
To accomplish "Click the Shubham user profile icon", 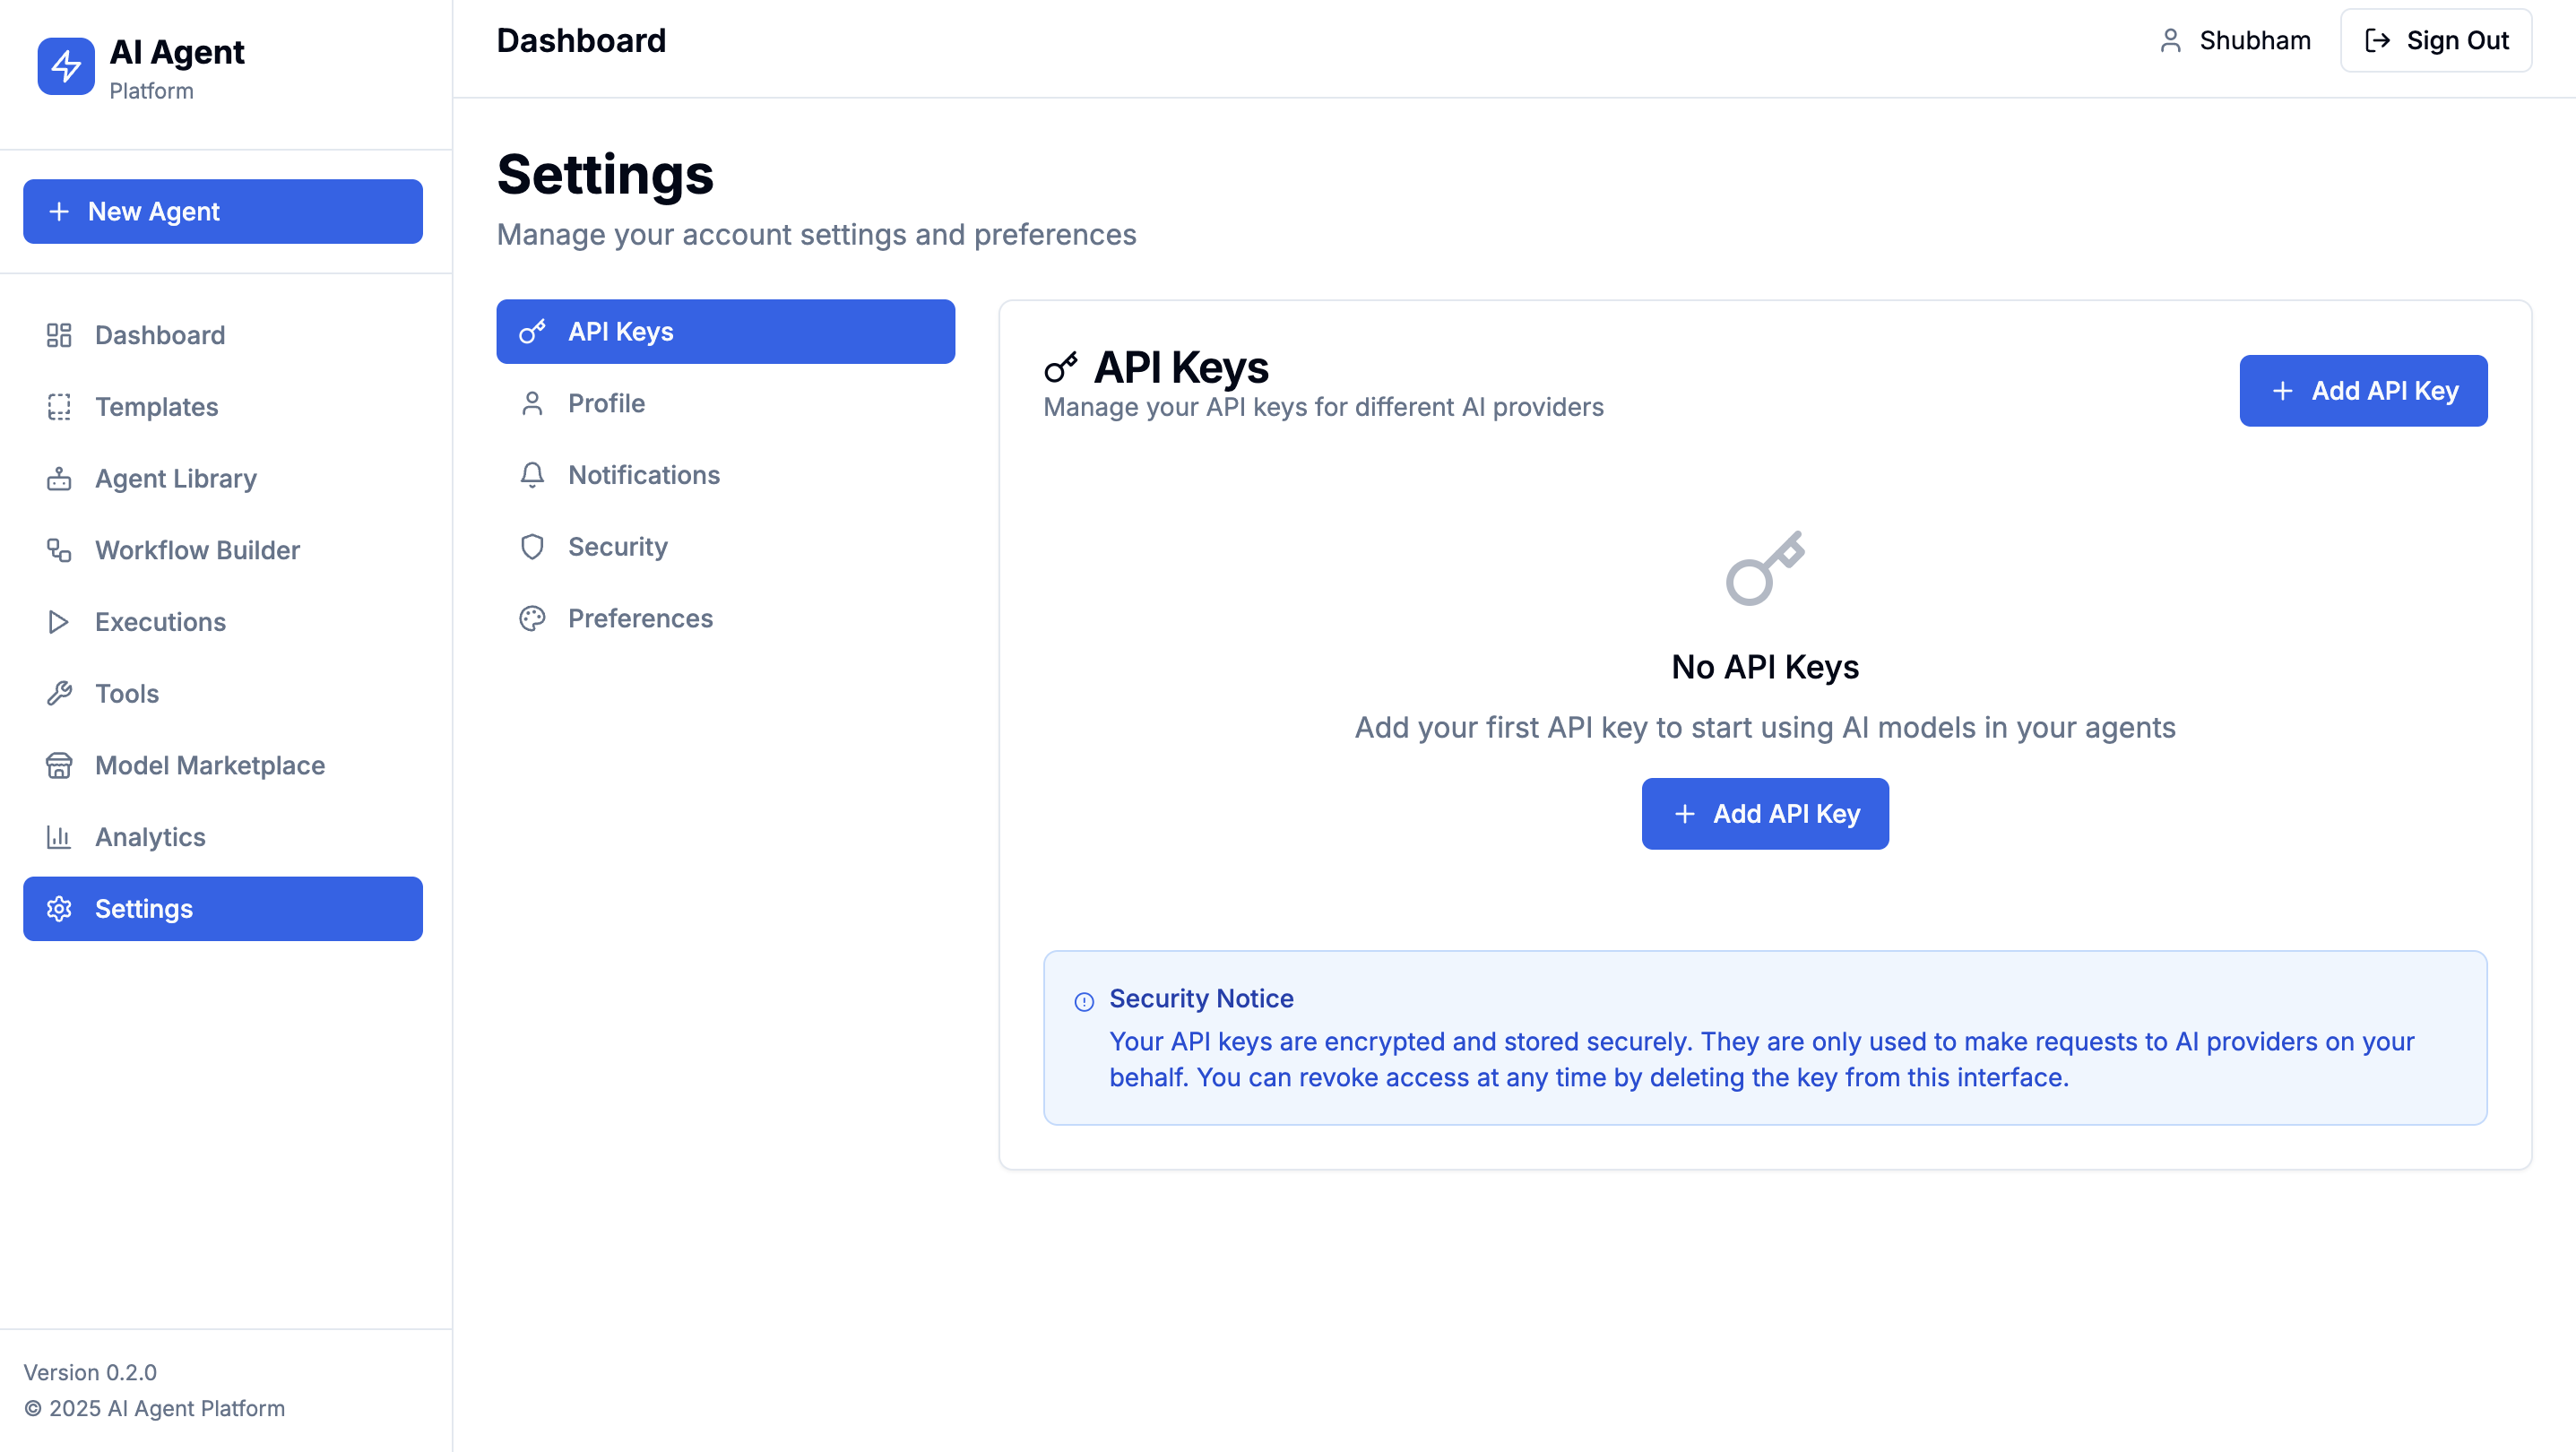I will (2170, 40).
